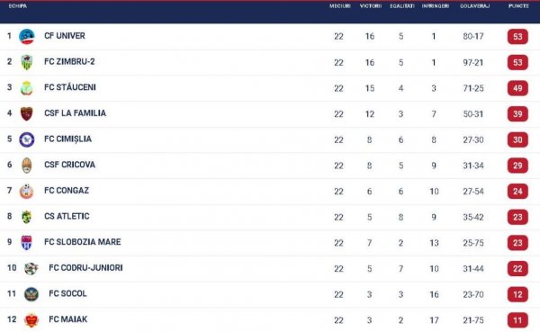Click the CSF Cricova crest icon
Viewport: 540px width, 332px height.
tap(26, 166)
